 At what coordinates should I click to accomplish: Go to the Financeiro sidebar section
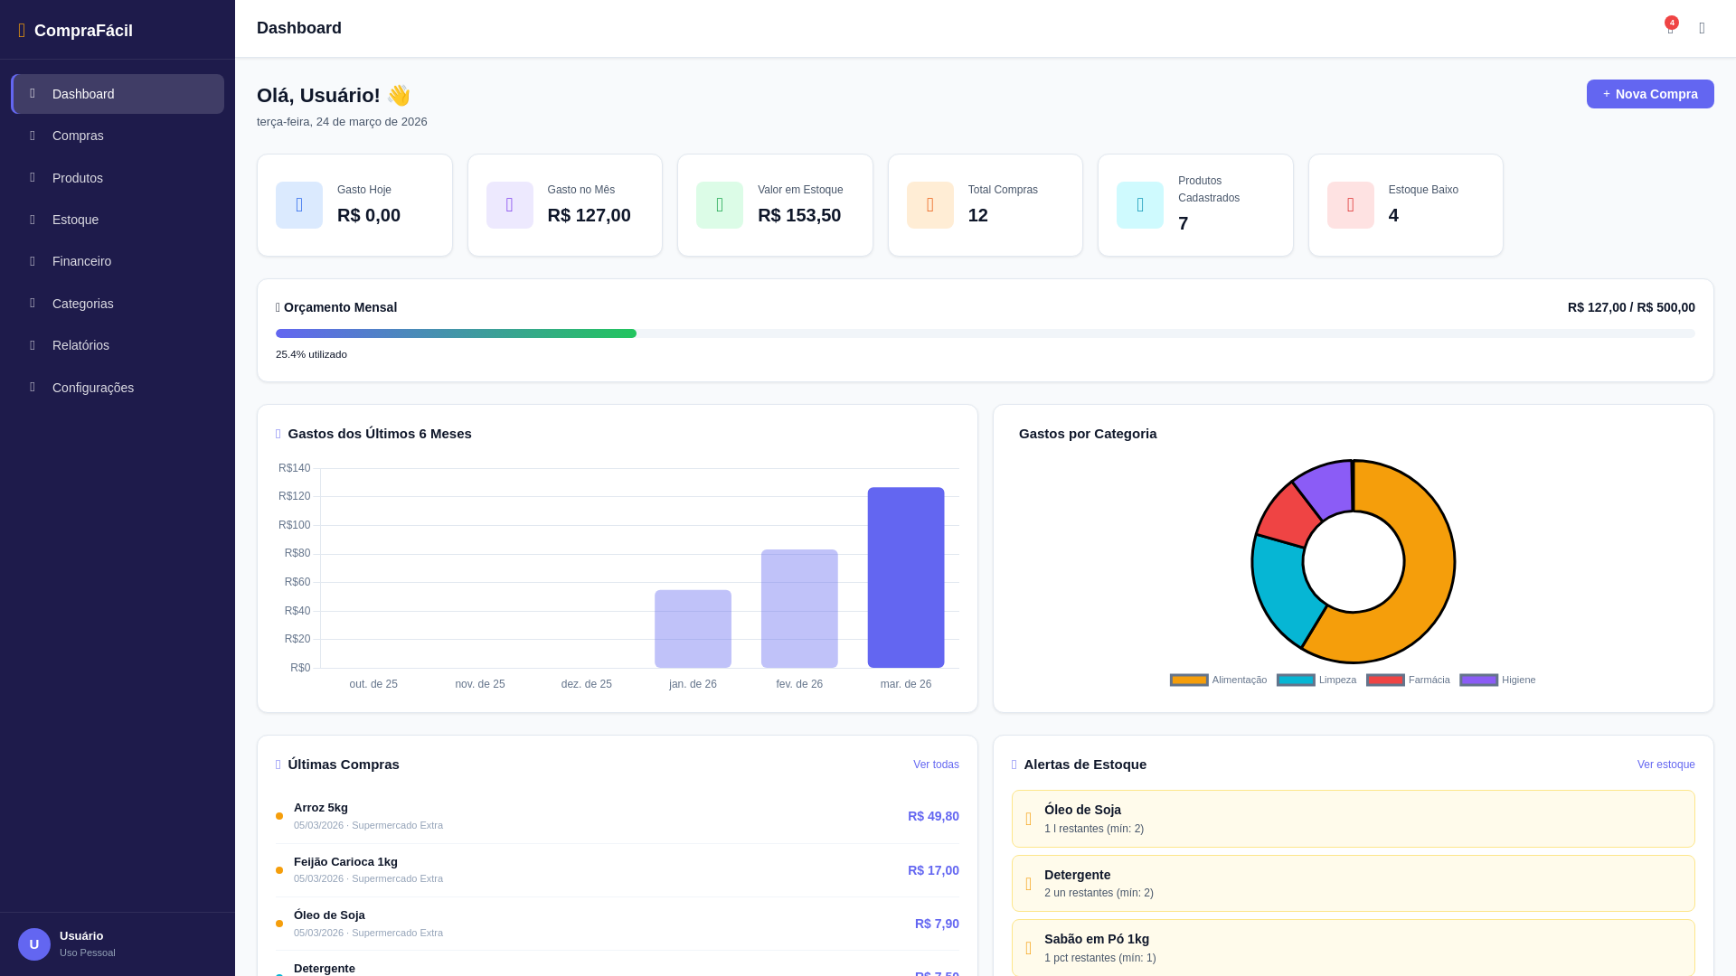81,262
